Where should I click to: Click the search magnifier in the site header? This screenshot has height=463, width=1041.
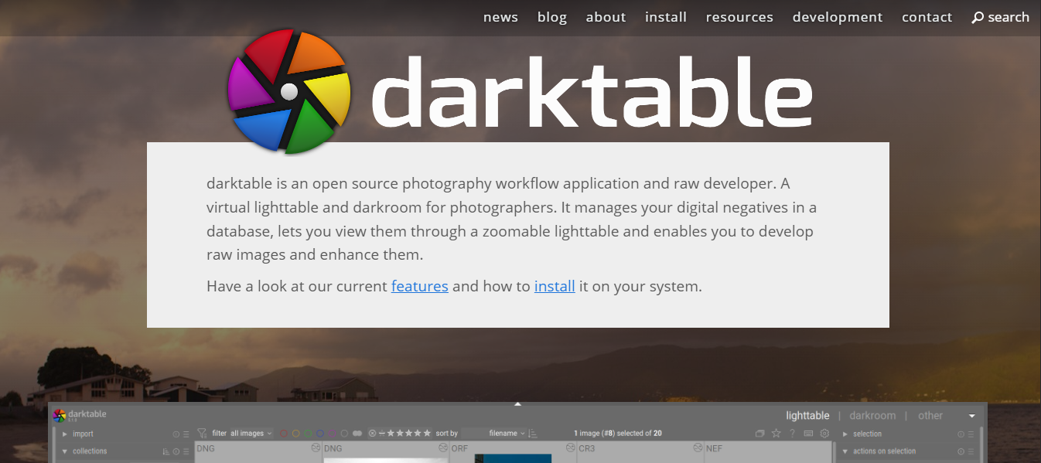click(x=978, y=17)
